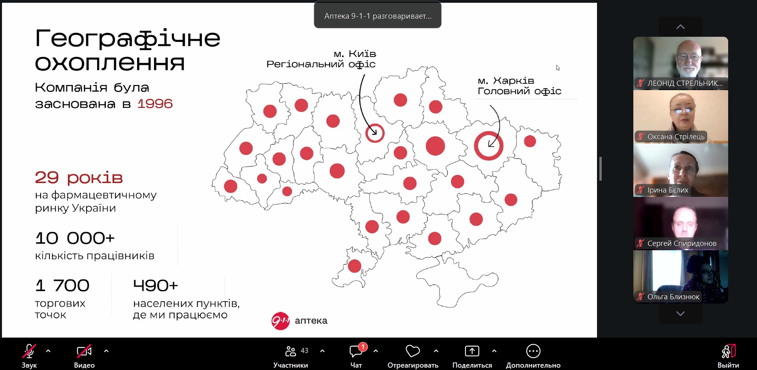This screenshot has width=757, height=370.
Task: Click the Kyiv regional office ring marker
Action: pyautogui.click(x=375, y=133)
